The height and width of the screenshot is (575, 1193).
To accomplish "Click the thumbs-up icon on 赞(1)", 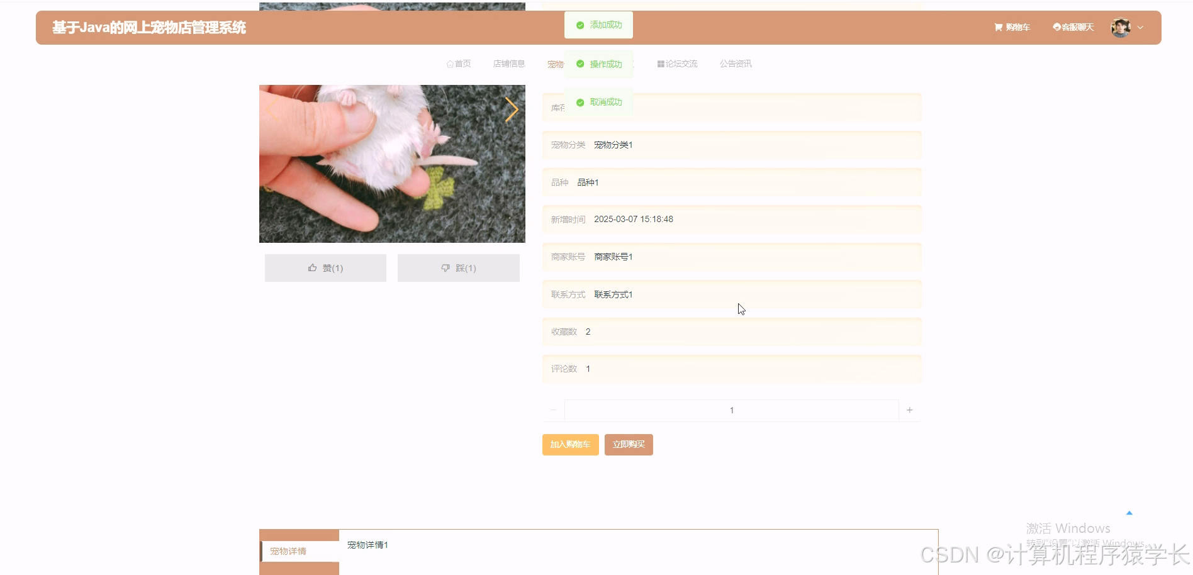I will tap(313, 267).
